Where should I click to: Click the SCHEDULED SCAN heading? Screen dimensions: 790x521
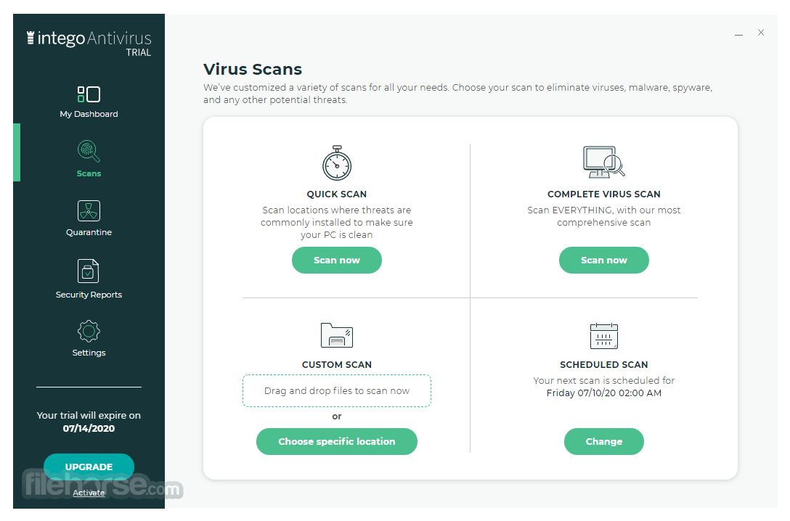click(x=603, y=365)
